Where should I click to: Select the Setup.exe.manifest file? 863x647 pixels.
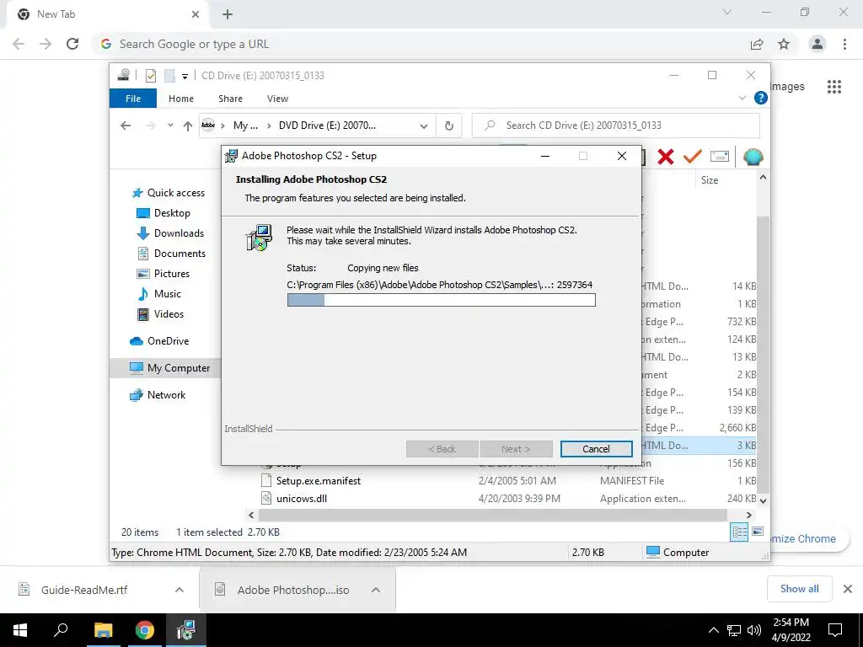(x=318, y=481)
